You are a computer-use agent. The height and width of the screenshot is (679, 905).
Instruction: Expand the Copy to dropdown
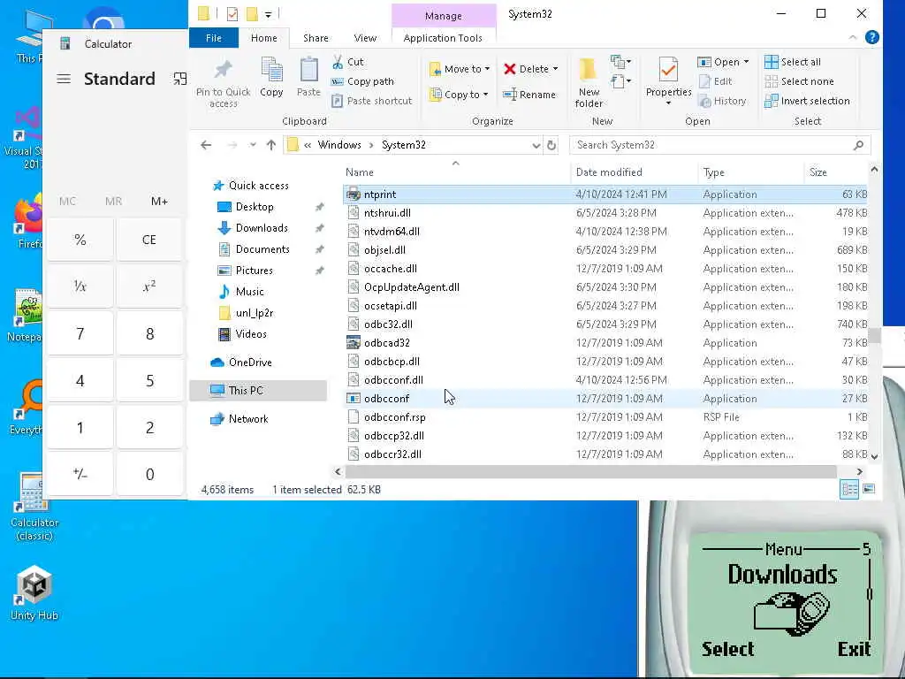click(485, 95)
